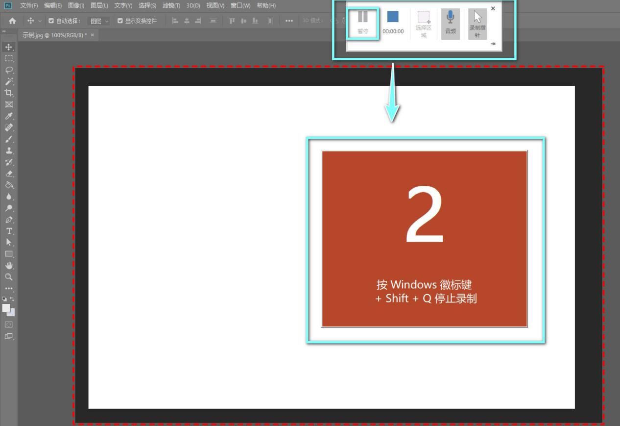Toggle the 音频 microphone recording option
This screenshot has height=426, width=620.
click(450, 24)
